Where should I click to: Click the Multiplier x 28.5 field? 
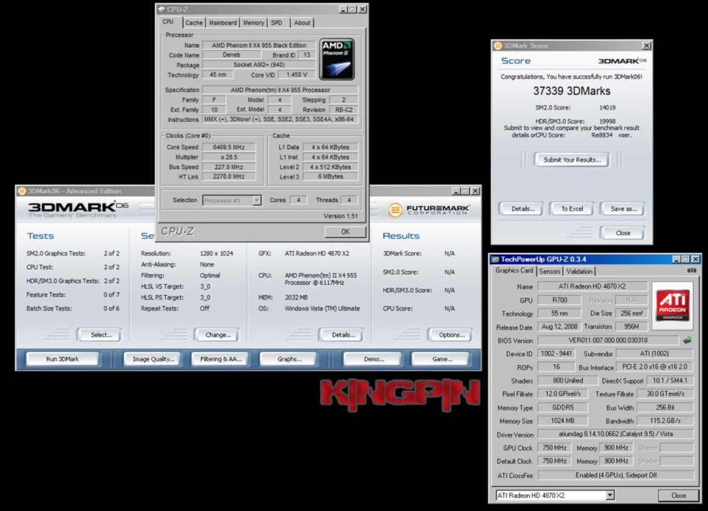tap(229, 157)
